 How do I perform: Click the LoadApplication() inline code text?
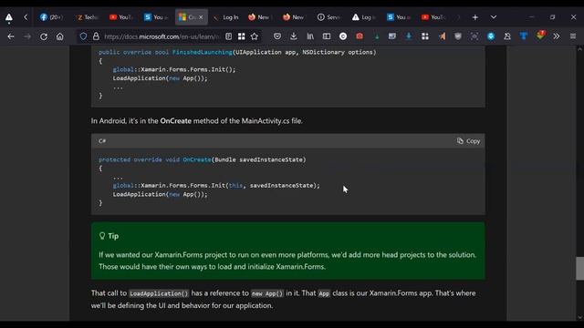(x=159, y=293)
